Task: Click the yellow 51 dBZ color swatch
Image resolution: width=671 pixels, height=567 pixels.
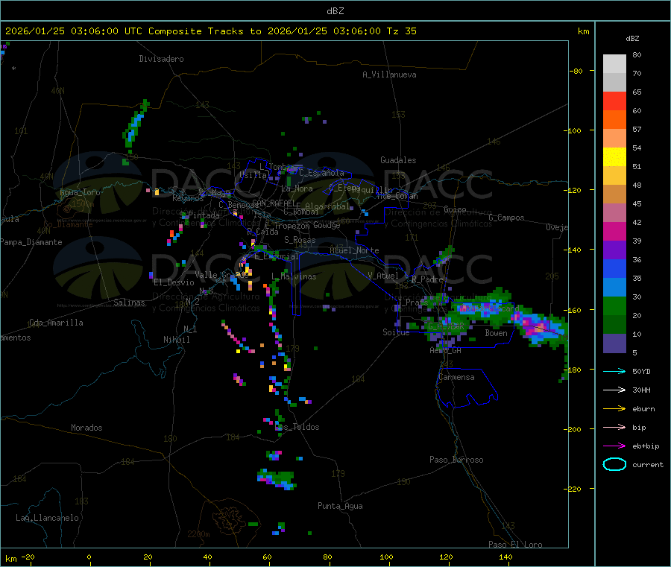Action: [614, 157]
